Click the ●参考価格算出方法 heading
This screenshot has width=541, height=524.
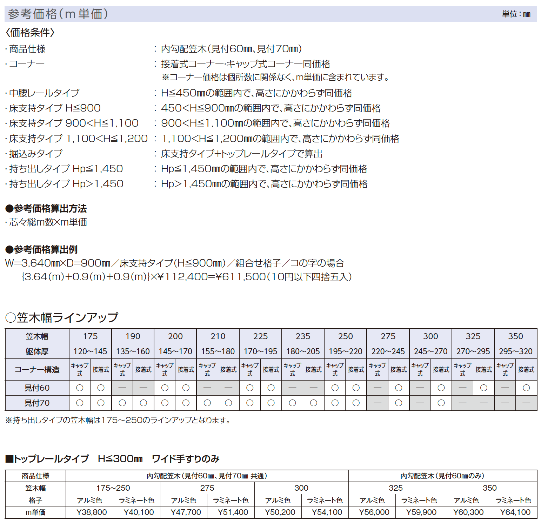click(x=46, y=209)
